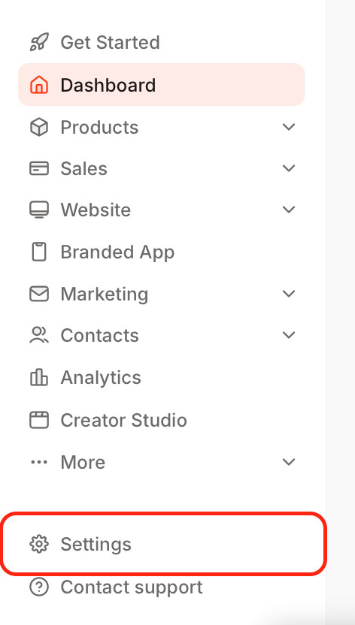
Task: Click the monitor icon next to Website
Action: point(39,210)
